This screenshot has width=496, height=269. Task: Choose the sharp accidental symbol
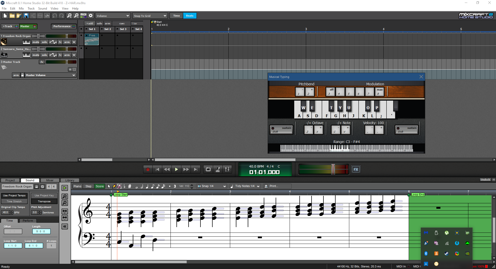click(x=130, y=186)
